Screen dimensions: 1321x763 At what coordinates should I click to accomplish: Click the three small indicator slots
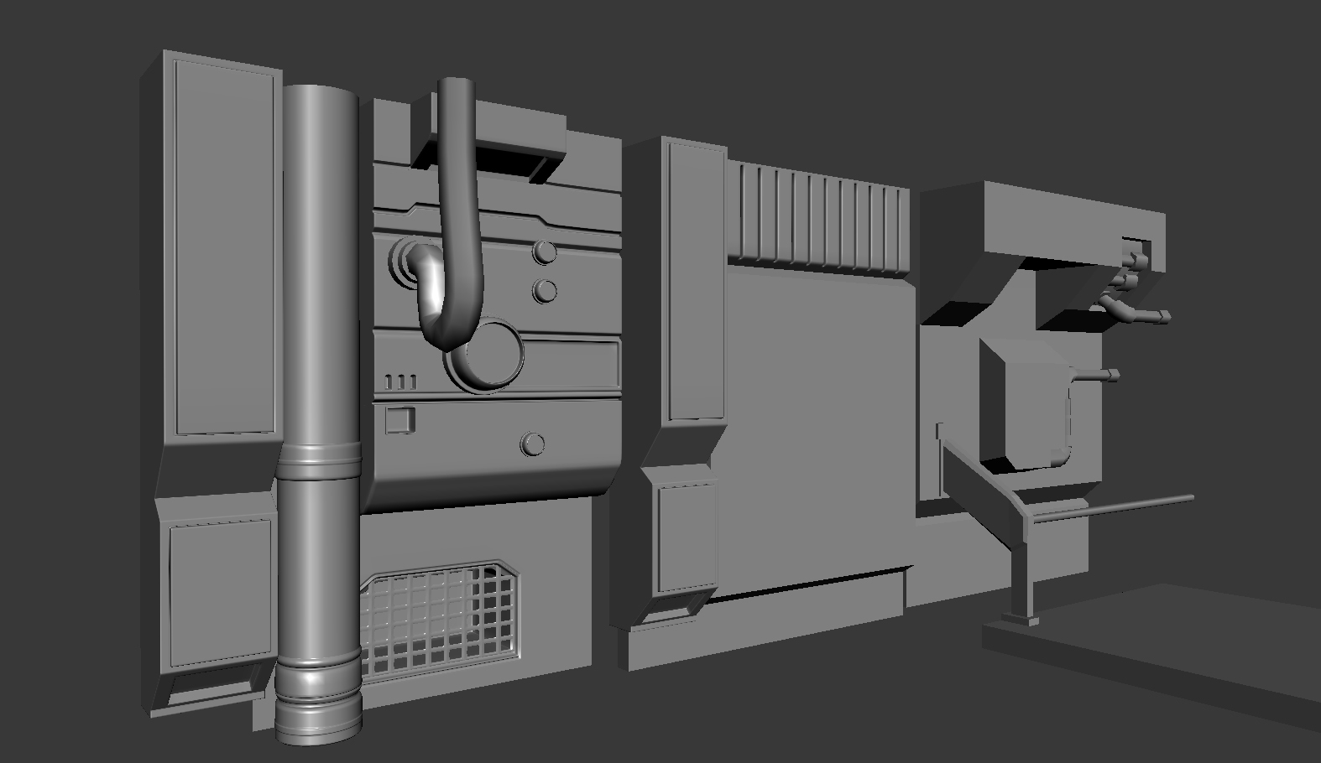point(401,382)
